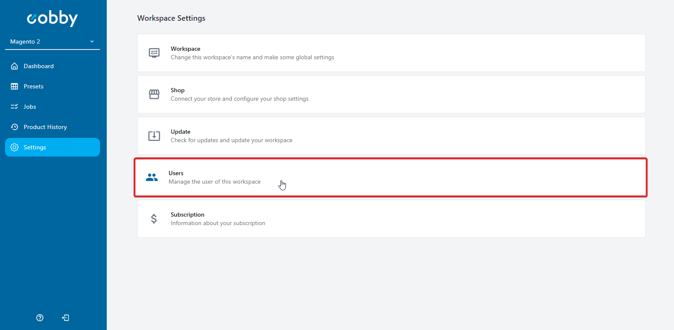Click the Shop storefront icon
This screenshot has width=674, height=330.
point(154,94)
